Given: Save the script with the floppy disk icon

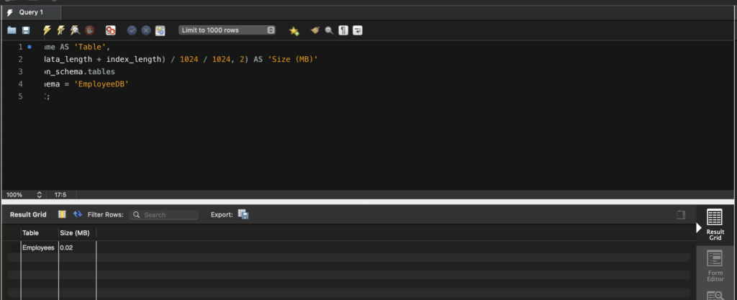Looking at the screenshot, I should [26, 30].
